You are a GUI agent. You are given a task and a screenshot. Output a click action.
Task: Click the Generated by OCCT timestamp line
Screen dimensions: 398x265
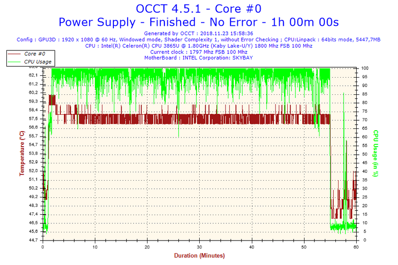pos(198,34)
